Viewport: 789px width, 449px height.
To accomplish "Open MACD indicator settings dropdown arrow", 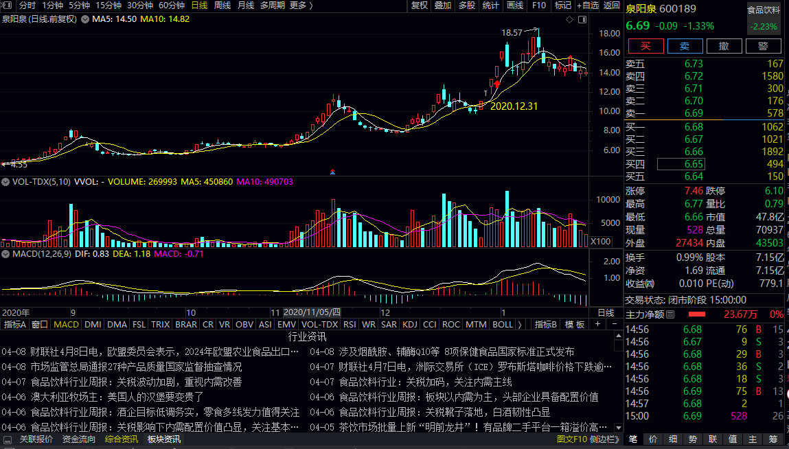I will coord(5,254).
